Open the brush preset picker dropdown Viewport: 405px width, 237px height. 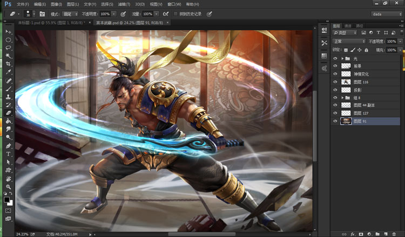pos(34,14)
